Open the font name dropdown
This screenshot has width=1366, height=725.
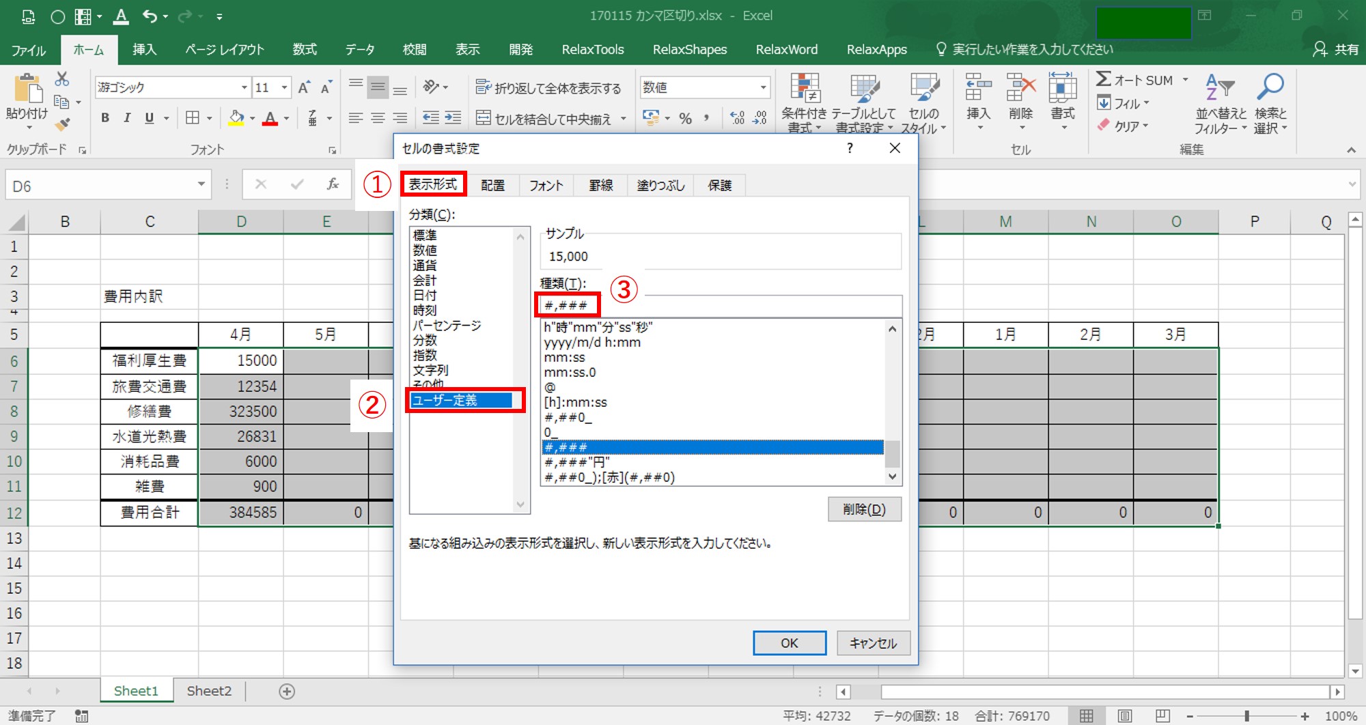pyautogui.click(x=244, y=87)
